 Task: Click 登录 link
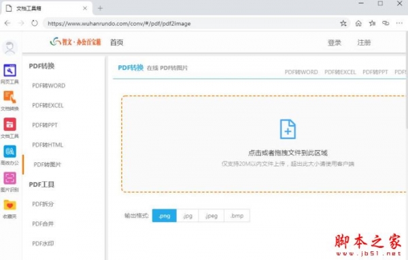pyautogui.click(x=335, y=43)
